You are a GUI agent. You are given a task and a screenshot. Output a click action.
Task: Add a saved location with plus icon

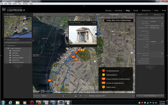31,40
